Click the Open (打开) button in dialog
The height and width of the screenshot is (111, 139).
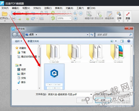(103, 100)
